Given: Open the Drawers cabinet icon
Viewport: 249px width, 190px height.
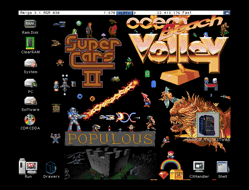Looking at the screenshot, I should [x=51, y=168].
